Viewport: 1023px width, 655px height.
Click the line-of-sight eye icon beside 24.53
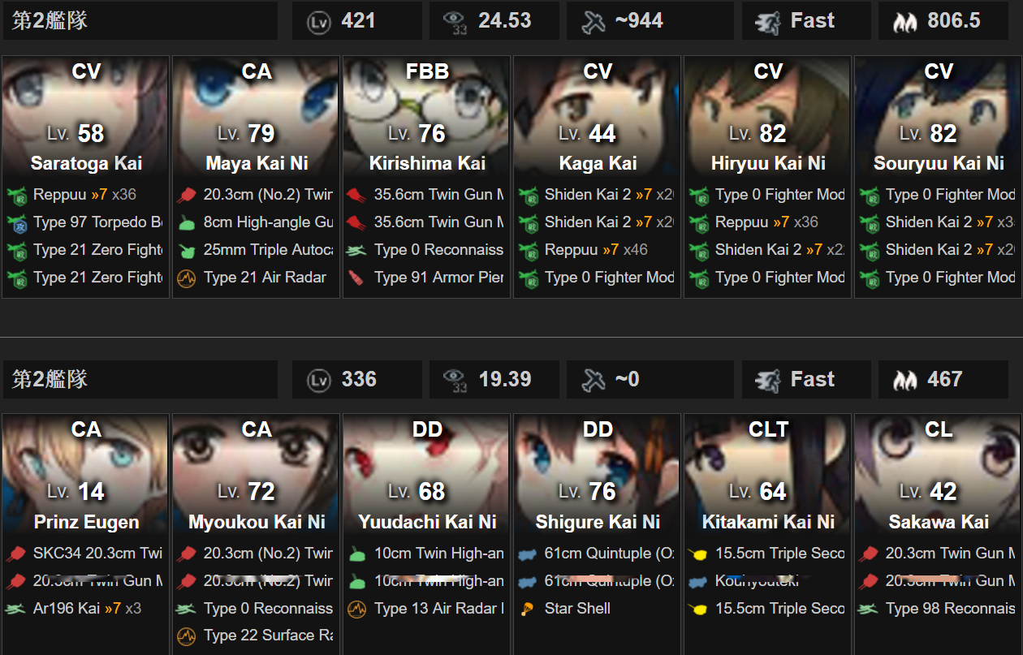[x=456, y=23]
